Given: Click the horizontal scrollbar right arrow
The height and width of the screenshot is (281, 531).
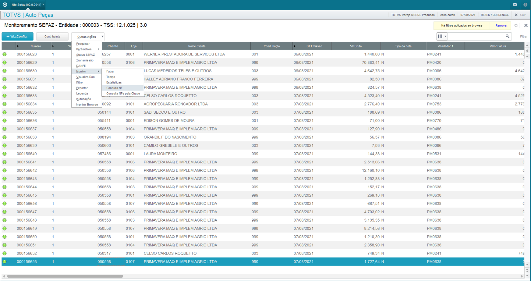Looking at the screenshot, I should (522, 276).
